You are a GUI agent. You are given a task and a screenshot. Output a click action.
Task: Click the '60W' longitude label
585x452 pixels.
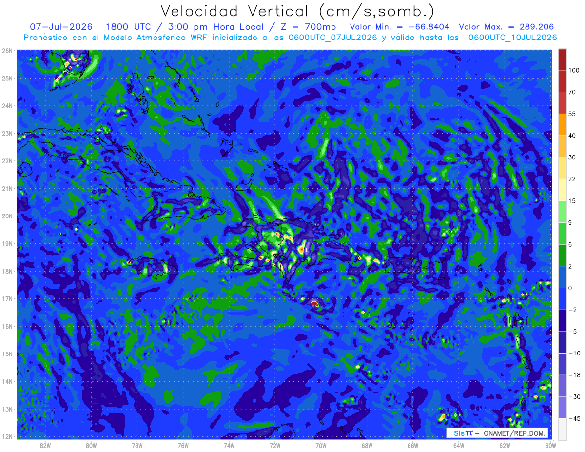point(550,445)
